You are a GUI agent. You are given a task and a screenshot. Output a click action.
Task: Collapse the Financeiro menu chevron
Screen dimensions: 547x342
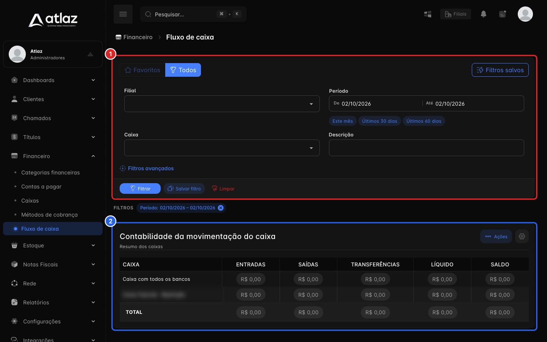click(x=93, y=156)
